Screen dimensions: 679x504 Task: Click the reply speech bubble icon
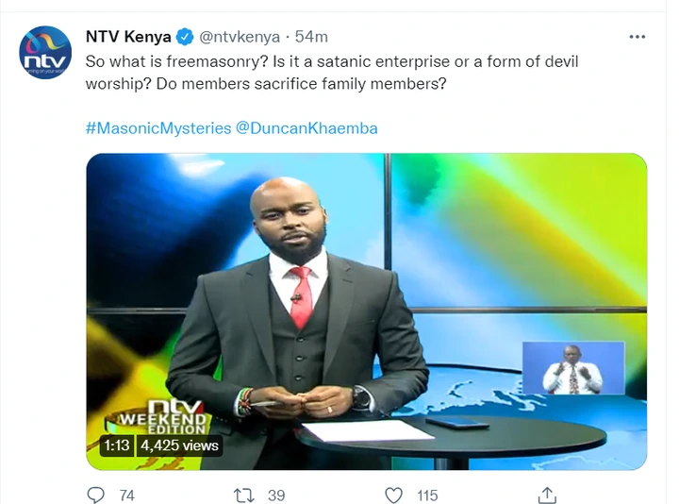(95, 495)
